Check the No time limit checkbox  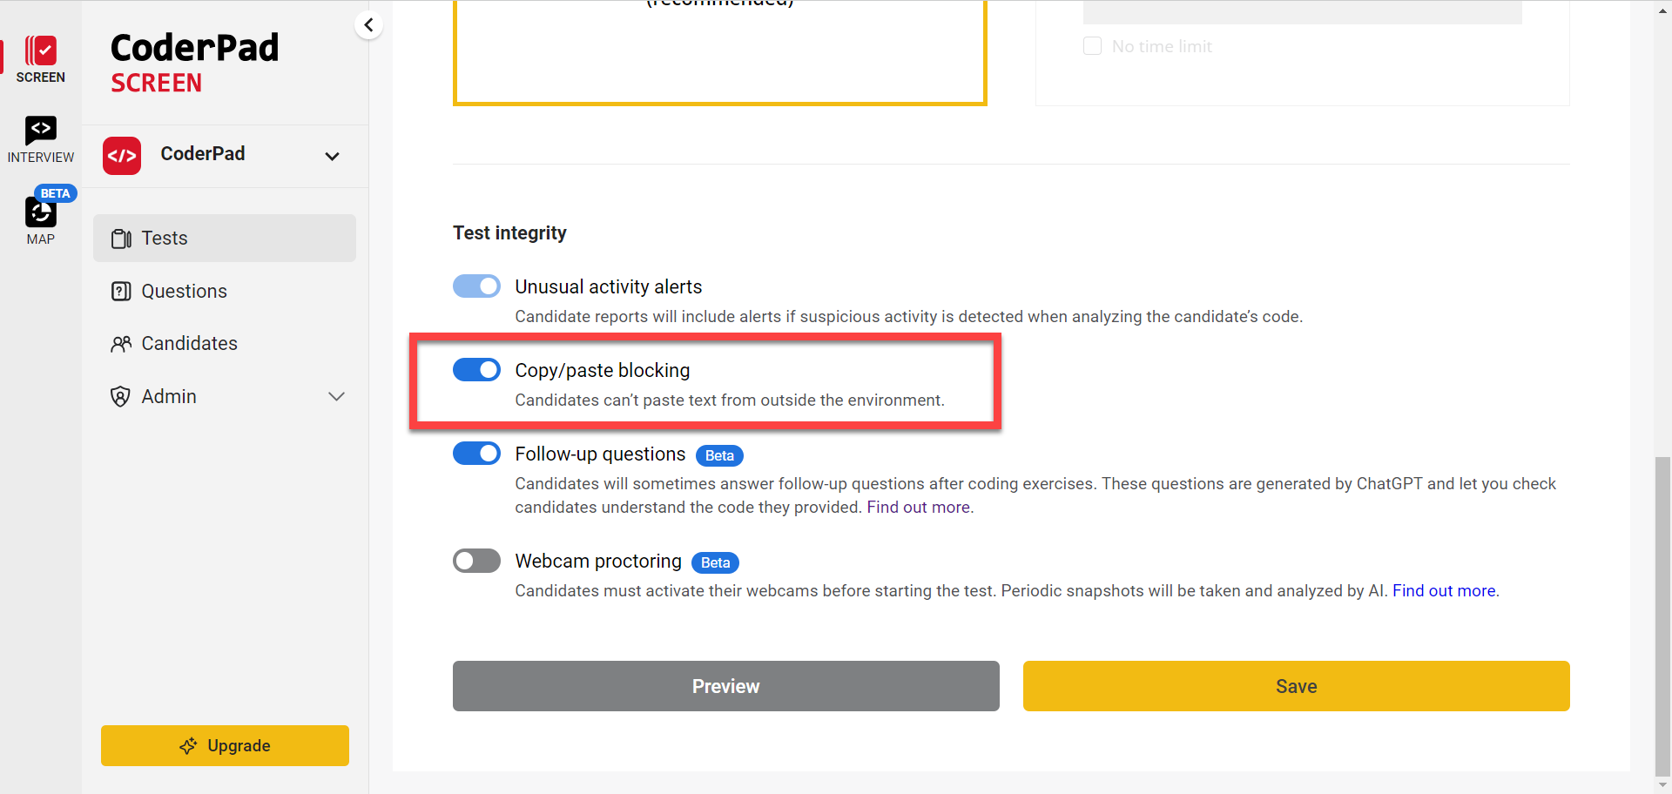[1092, 46]
